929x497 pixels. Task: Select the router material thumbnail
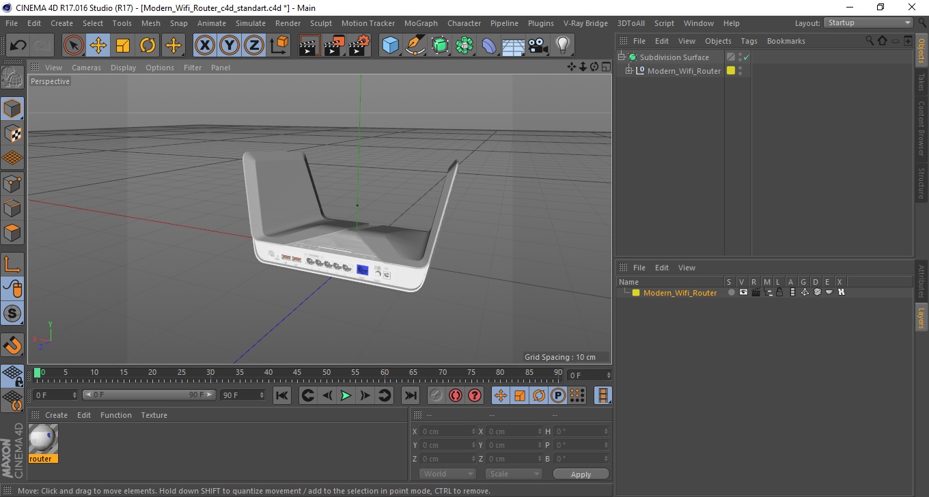click(43, 439)
